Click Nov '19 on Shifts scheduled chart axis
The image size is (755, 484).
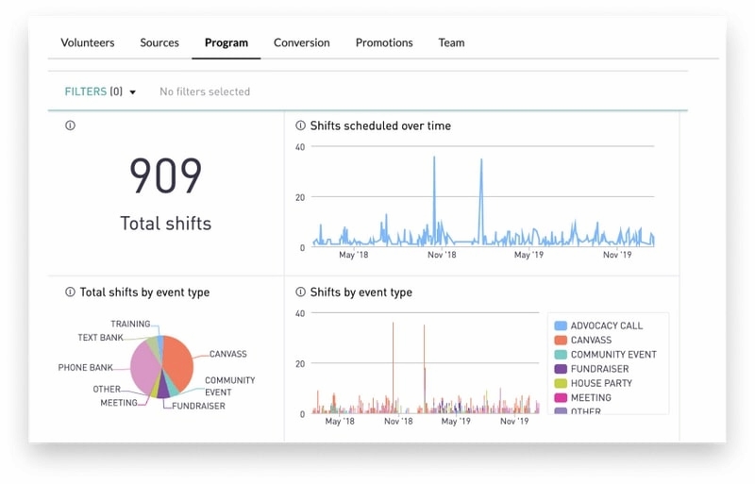617,255
